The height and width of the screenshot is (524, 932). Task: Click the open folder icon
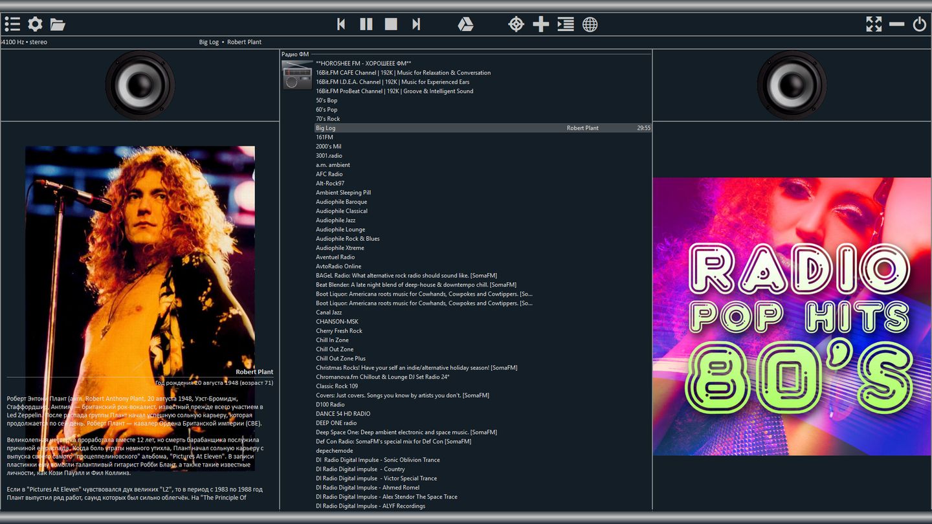point(58,25)
